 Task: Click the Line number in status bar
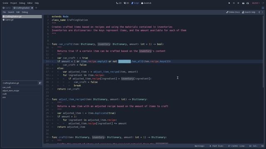point(250,146)
